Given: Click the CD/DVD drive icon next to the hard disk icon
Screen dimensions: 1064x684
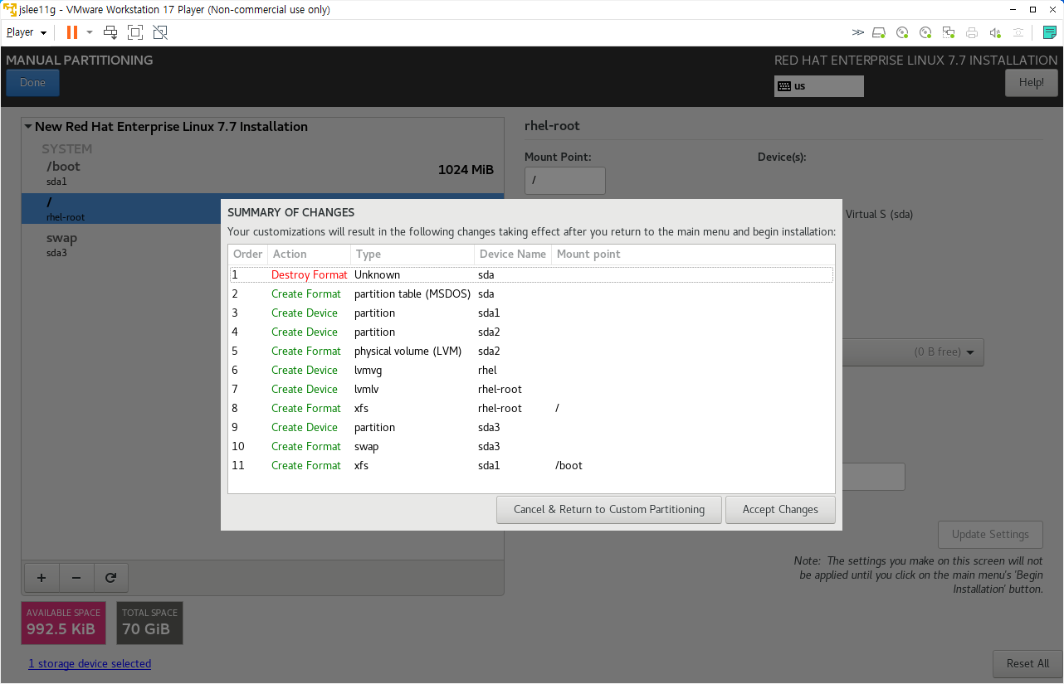Looking at the screenshot, I should coord(903,32).
